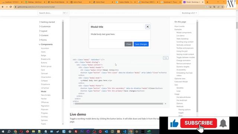Open Visual Studio Code from taskbar
Image resolution: width=238 pixels, height=134 pixels.
tap(125, 131)
